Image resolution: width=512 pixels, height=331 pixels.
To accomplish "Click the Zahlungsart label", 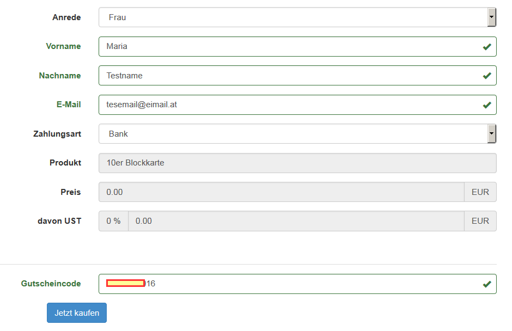I will [57, 134].
